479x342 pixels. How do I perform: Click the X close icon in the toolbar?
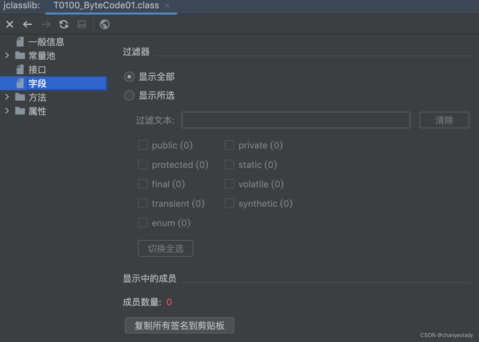[x=9, y=24]
